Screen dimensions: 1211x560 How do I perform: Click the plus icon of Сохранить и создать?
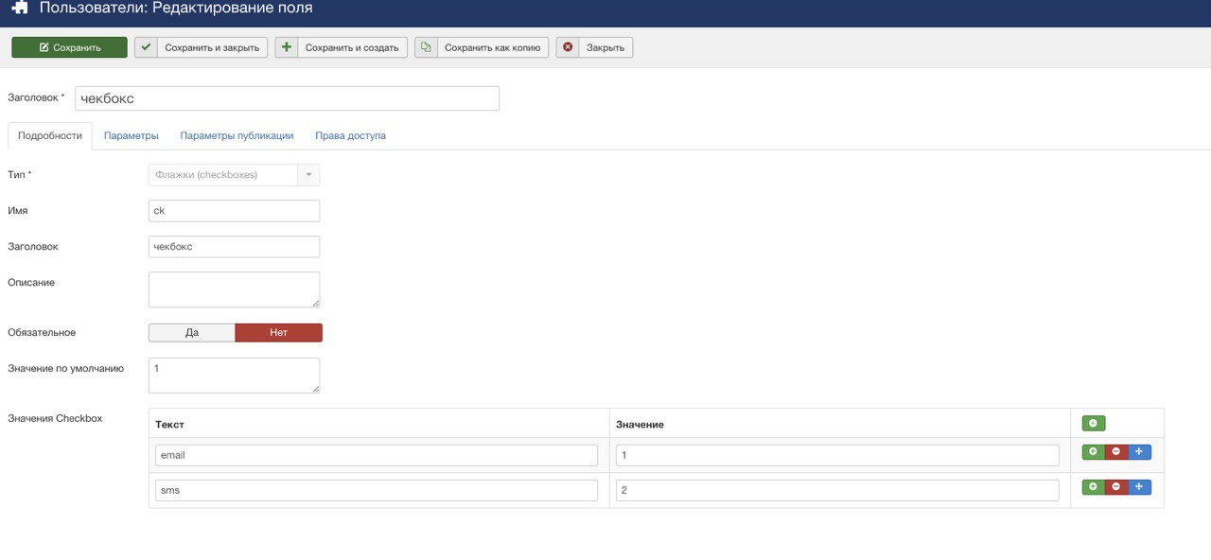287,47
